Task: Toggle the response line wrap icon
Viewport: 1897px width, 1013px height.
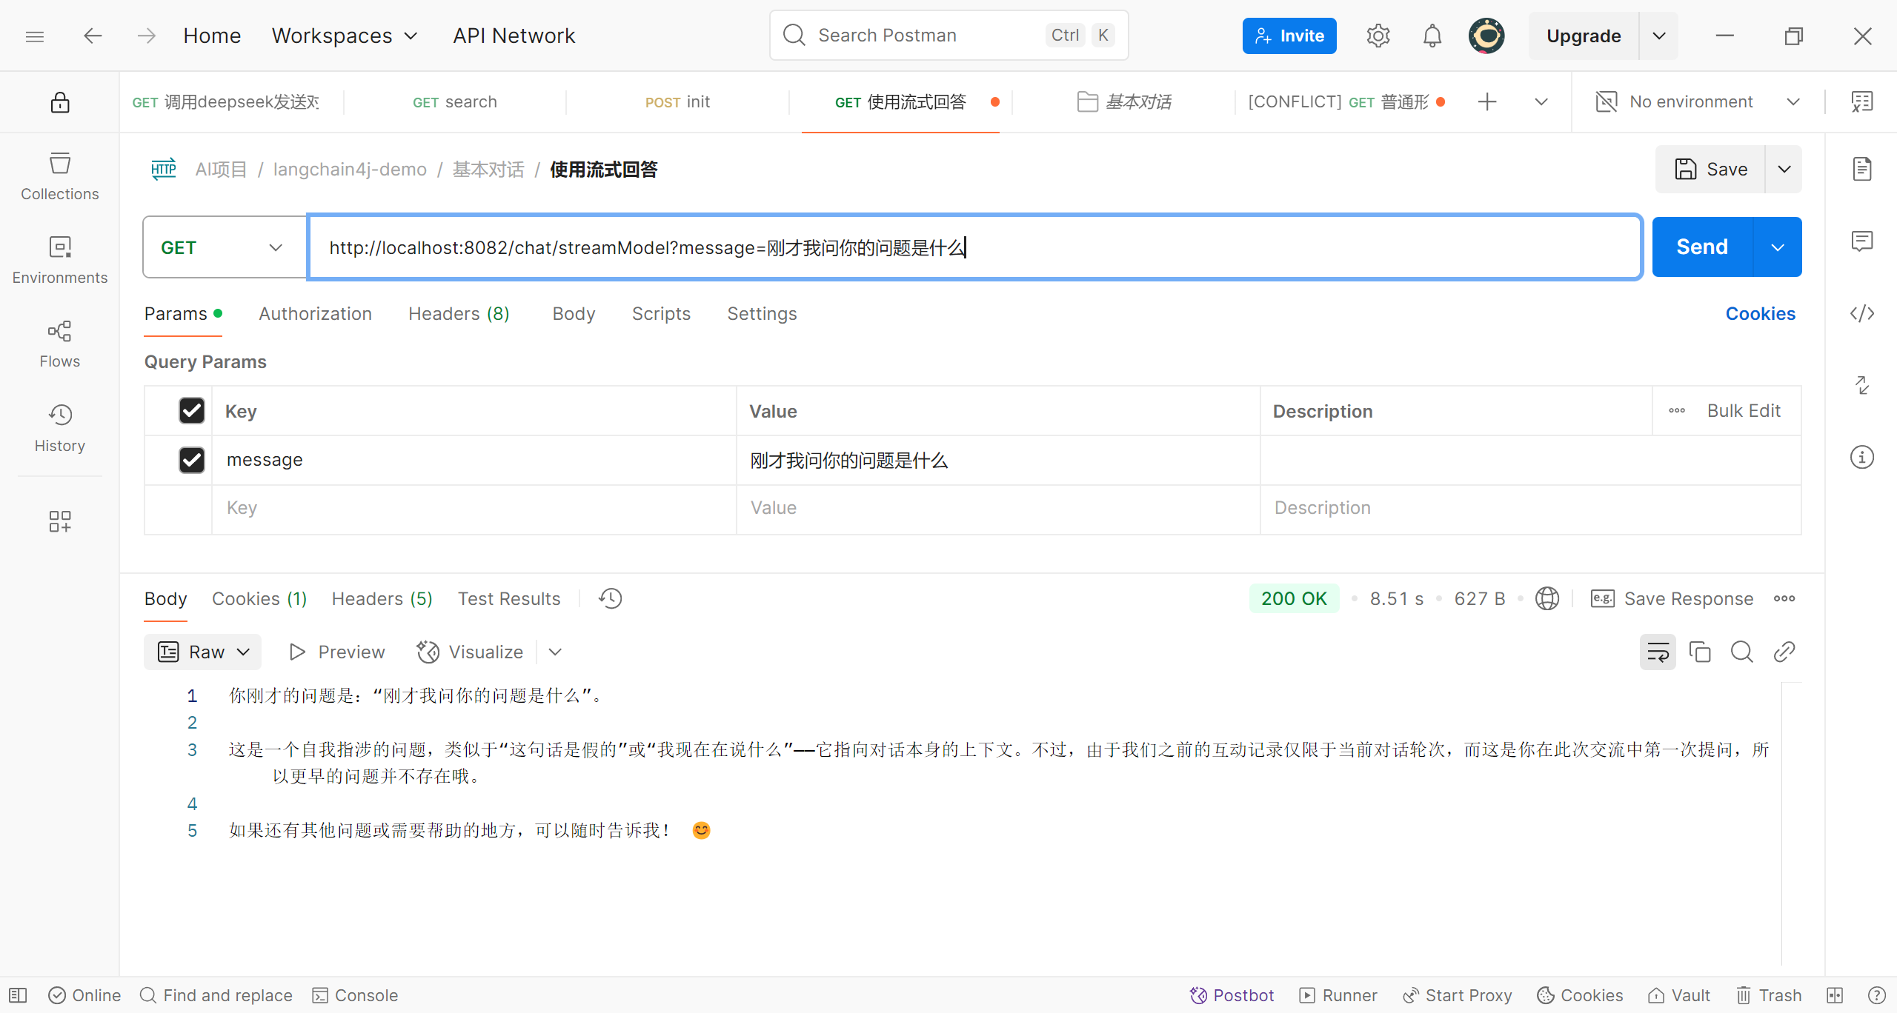Action: pyautogui.click(x=1657, y=652)
